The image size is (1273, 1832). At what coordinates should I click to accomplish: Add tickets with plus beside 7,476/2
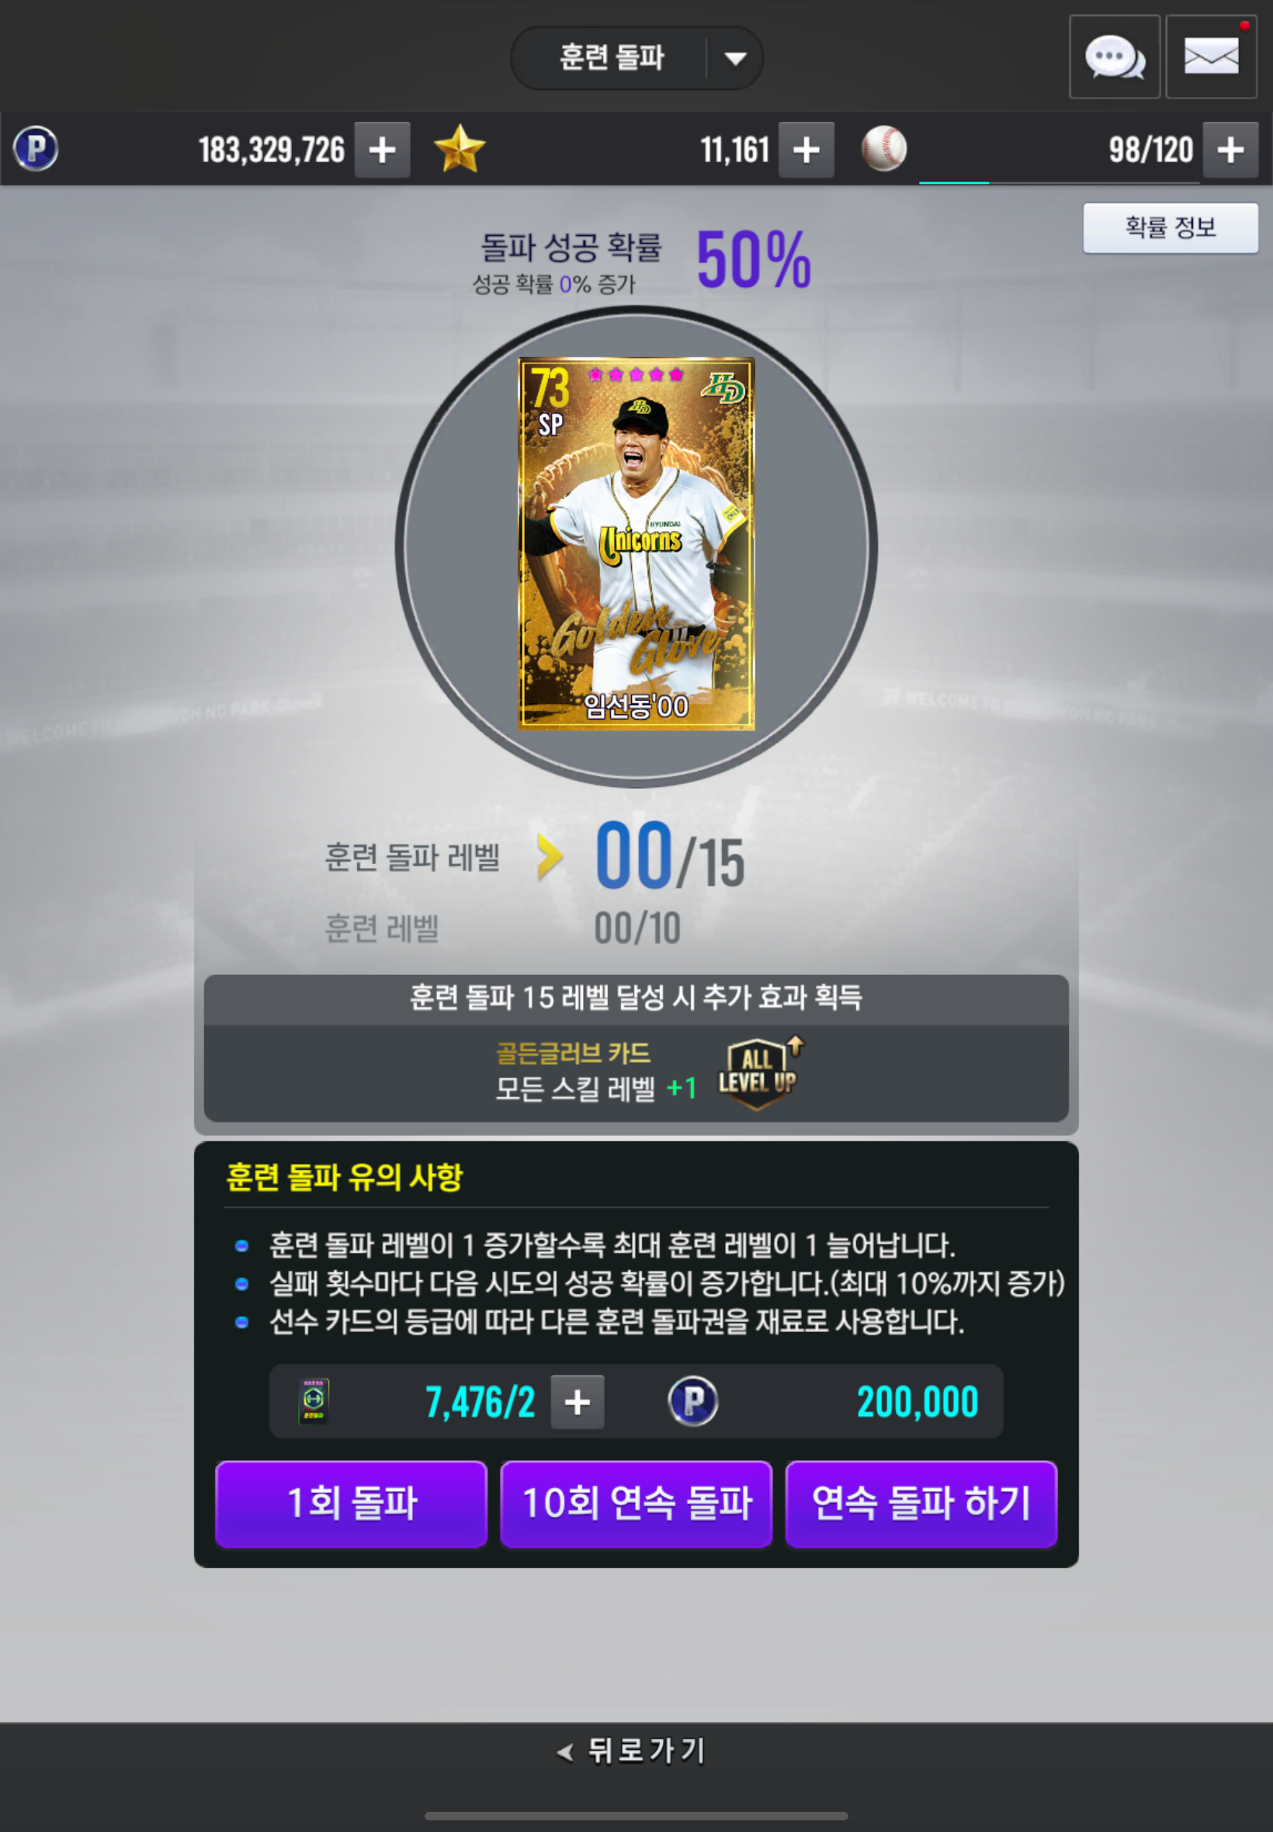pos(578,1402)
